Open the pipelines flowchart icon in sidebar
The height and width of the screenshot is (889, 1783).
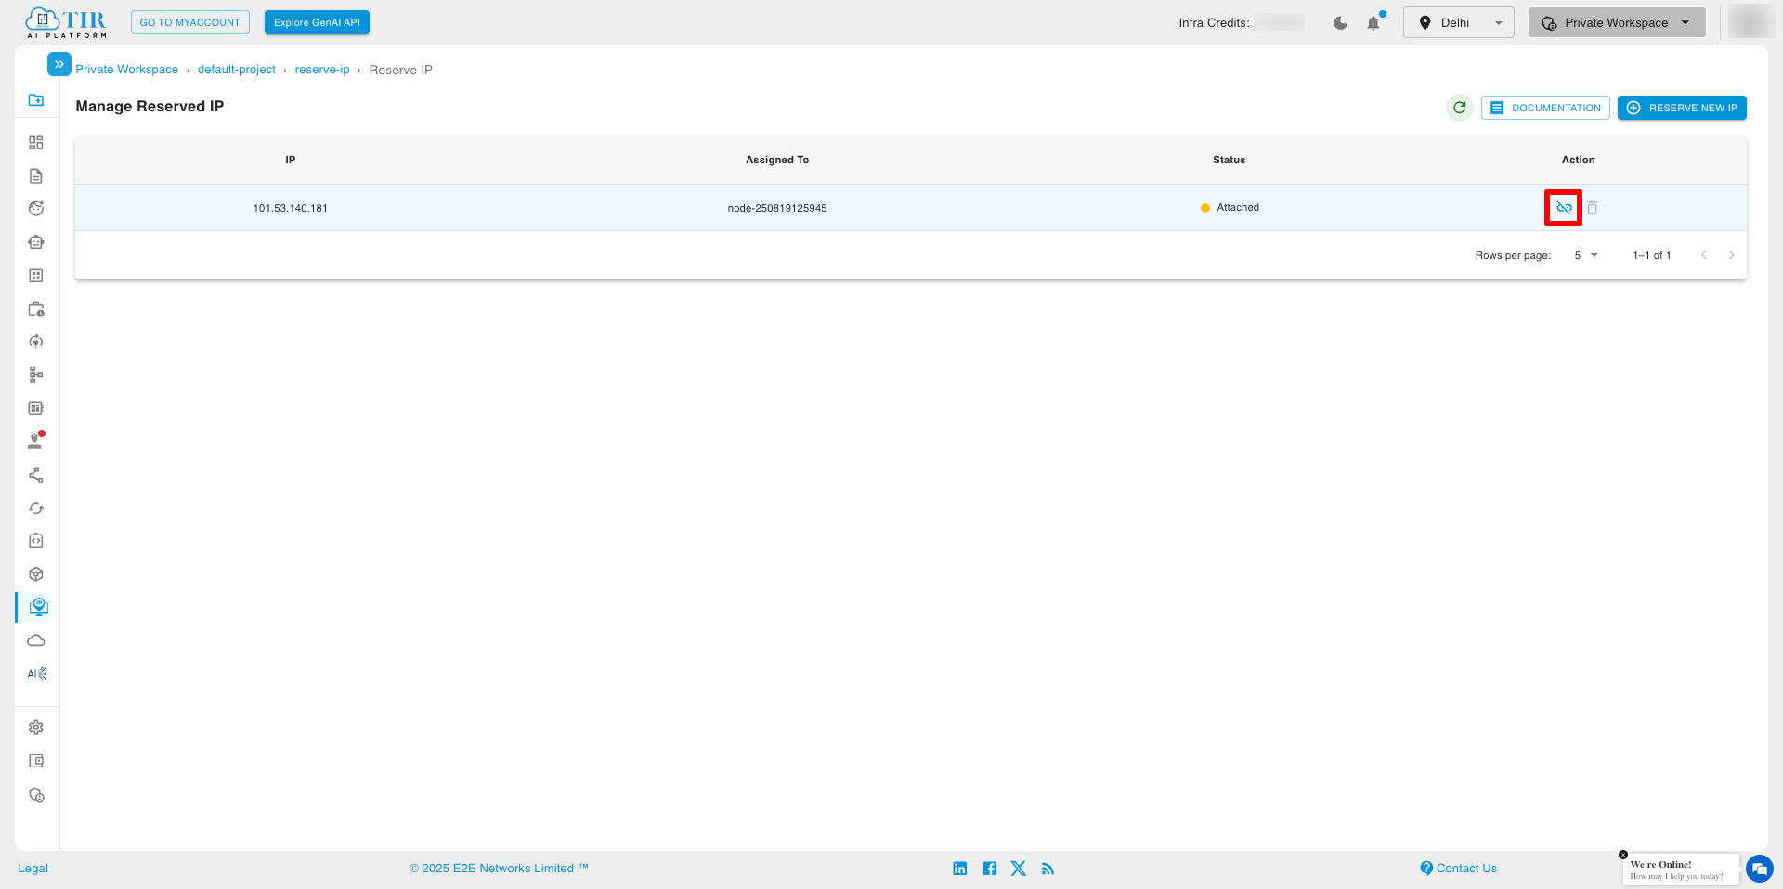click(36, 374)
